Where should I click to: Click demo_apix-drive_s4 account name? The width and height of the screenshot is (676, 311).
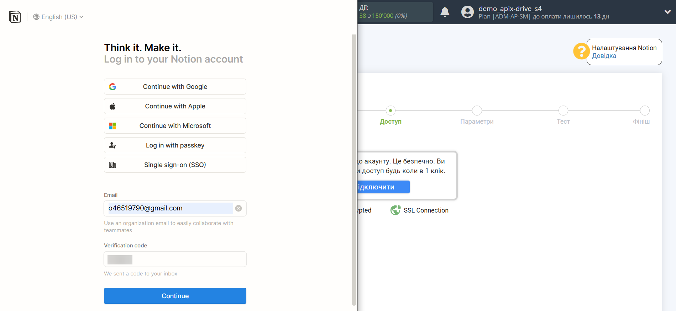510,9
